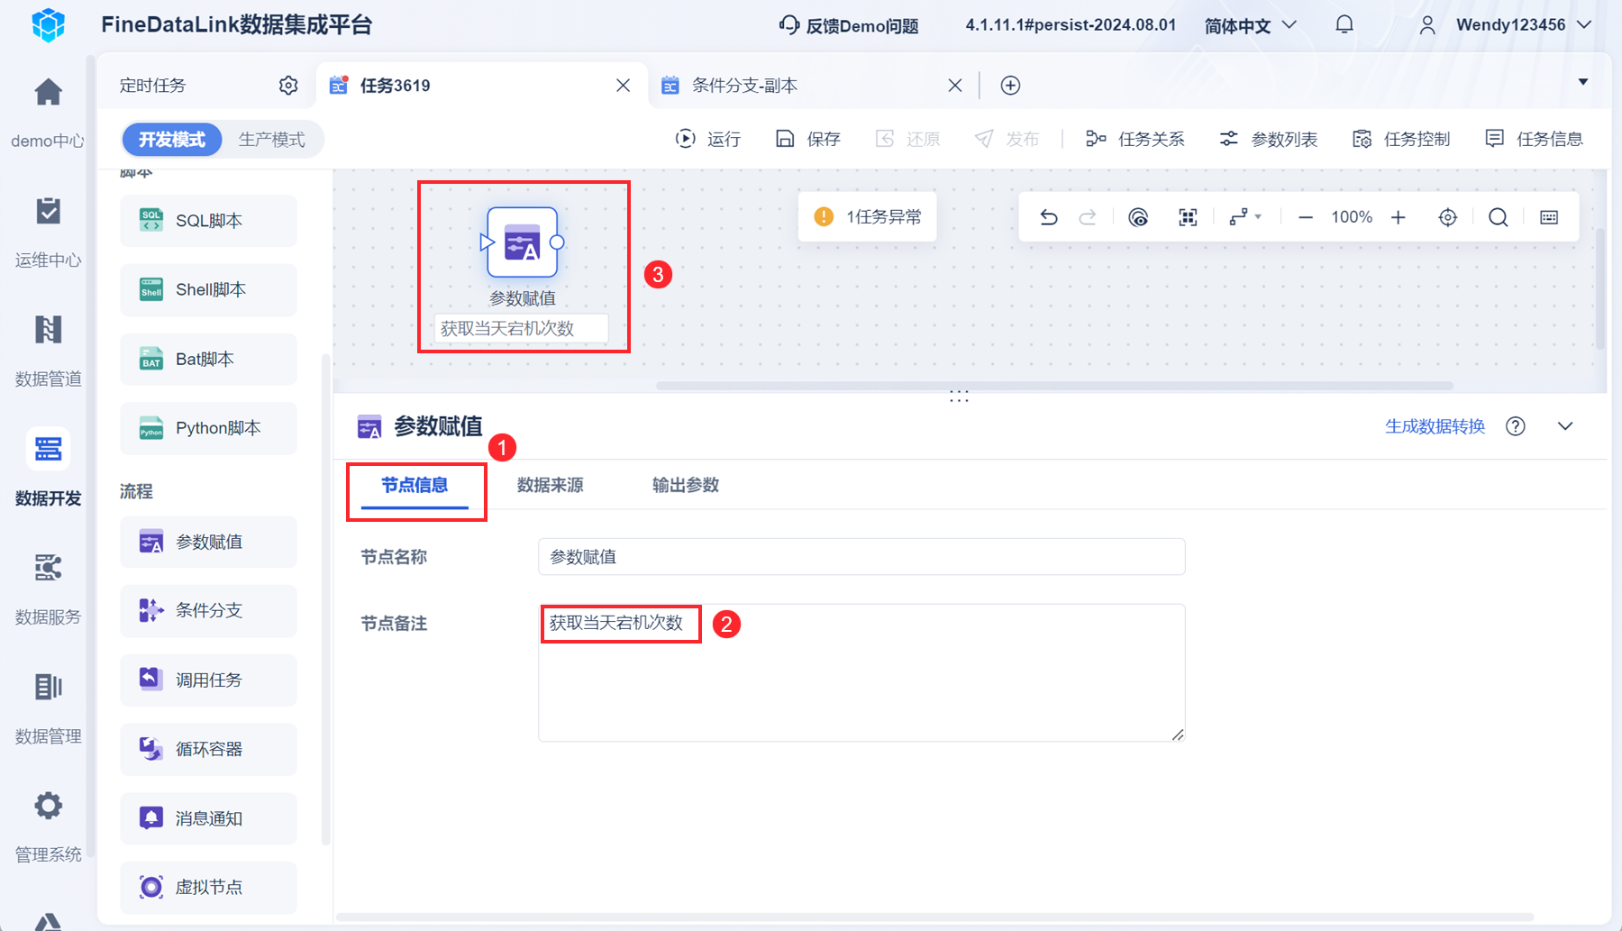1622x931 pixels.
Task: Open the notification bell
Action: (1344, 25)
